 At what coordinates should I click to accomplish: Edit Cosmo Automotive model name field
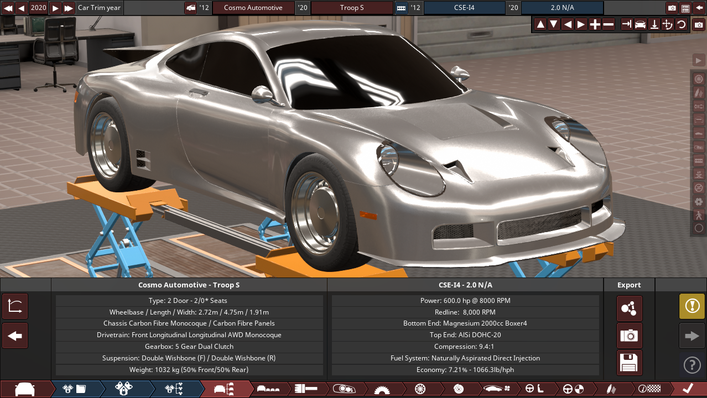pos(253,8)
